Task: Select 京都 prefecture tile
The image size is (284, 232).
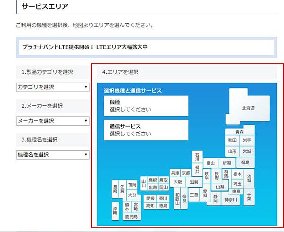Action: coord(186,173)
